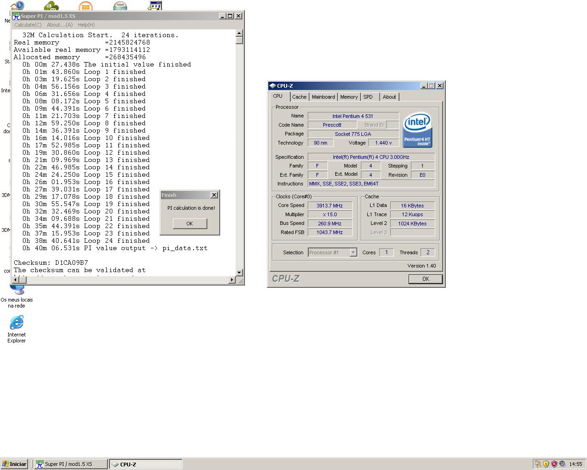587x470 pixels.
Task: Open the green cloud desktop icon
Action: [x=51, y=6]
